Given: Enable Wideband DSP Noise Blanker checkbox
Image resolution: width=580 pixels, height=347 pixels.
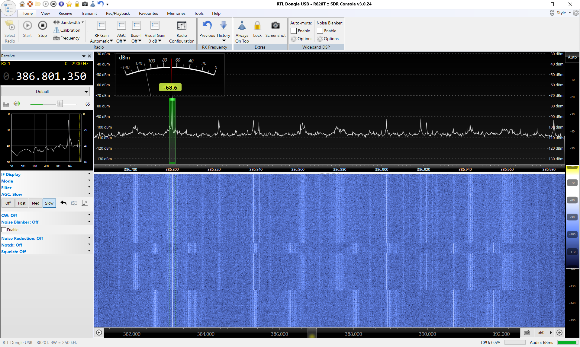Looking at the screenshot, I should (320, 31).
